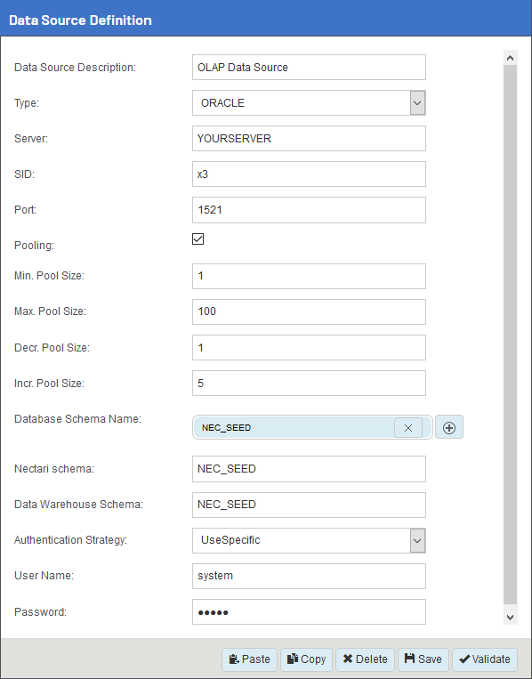Open the Type dropdown showing ORACLE
This screenshot has height=679, width=532.
click(x=309, y=103)
